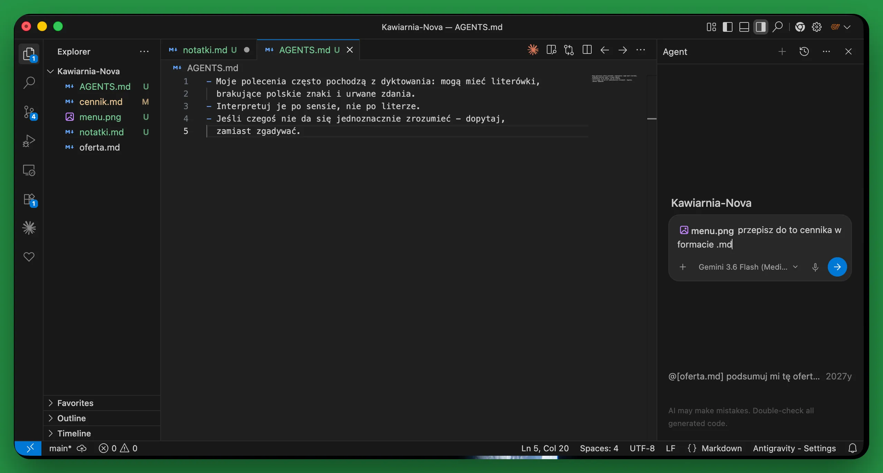Open Extensions view in activity bar
This screenshot has width=883, height=473.
(x=29, y=200)
